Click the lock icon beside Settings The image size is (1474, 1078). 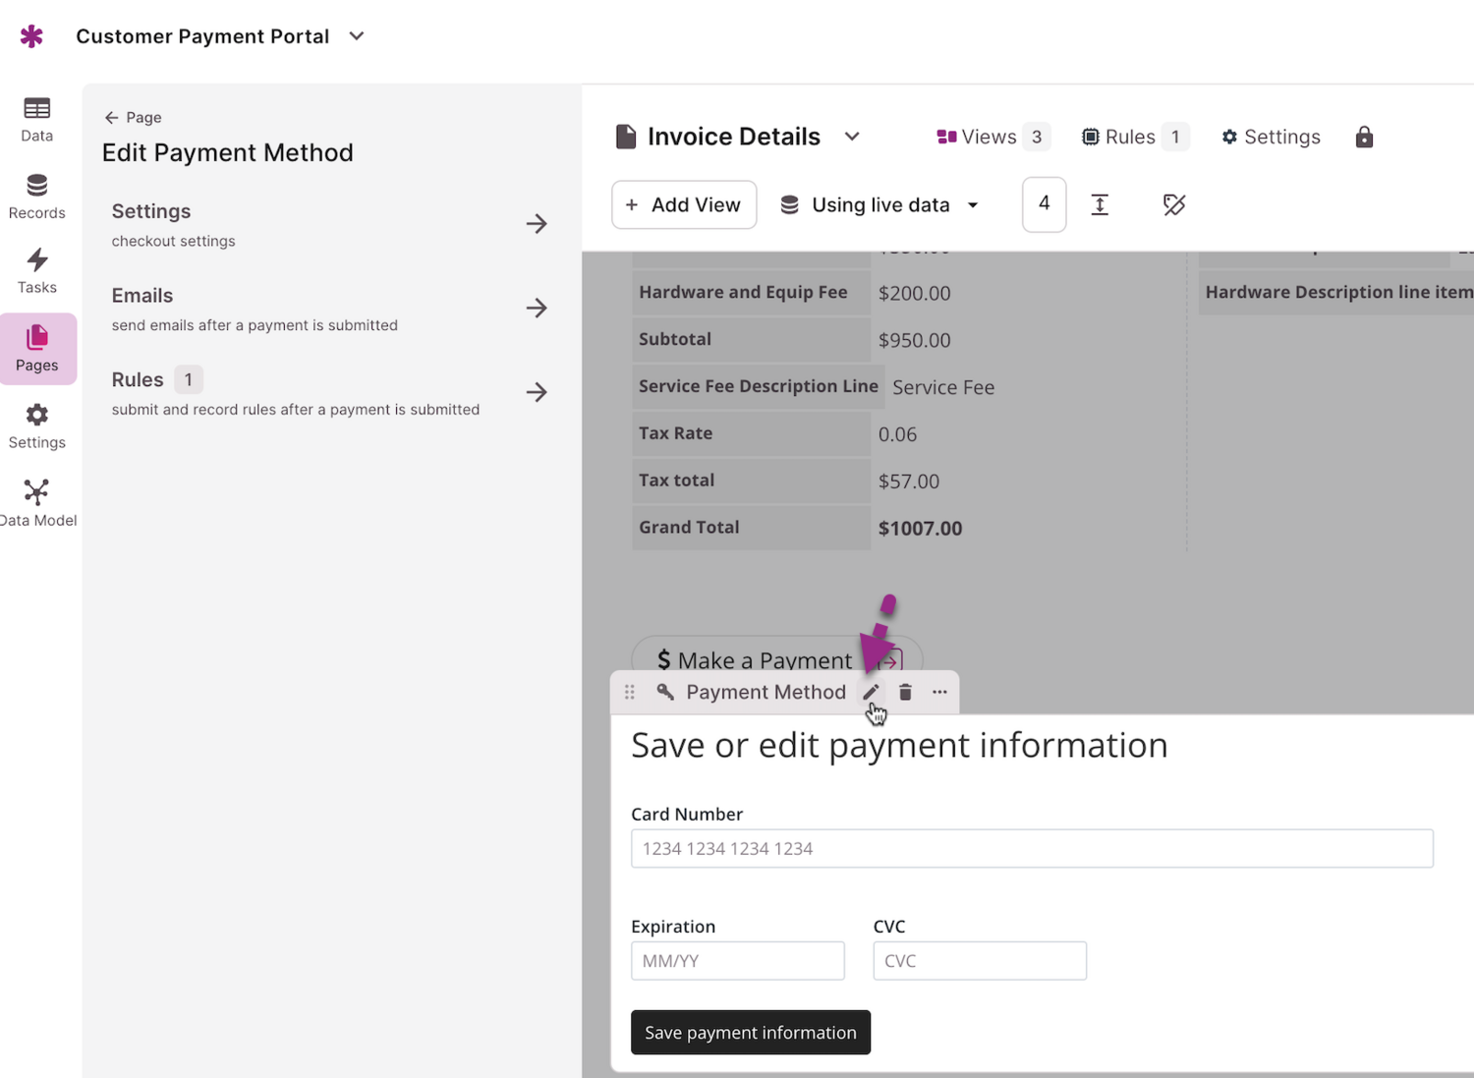click(x=1364, y=137)
